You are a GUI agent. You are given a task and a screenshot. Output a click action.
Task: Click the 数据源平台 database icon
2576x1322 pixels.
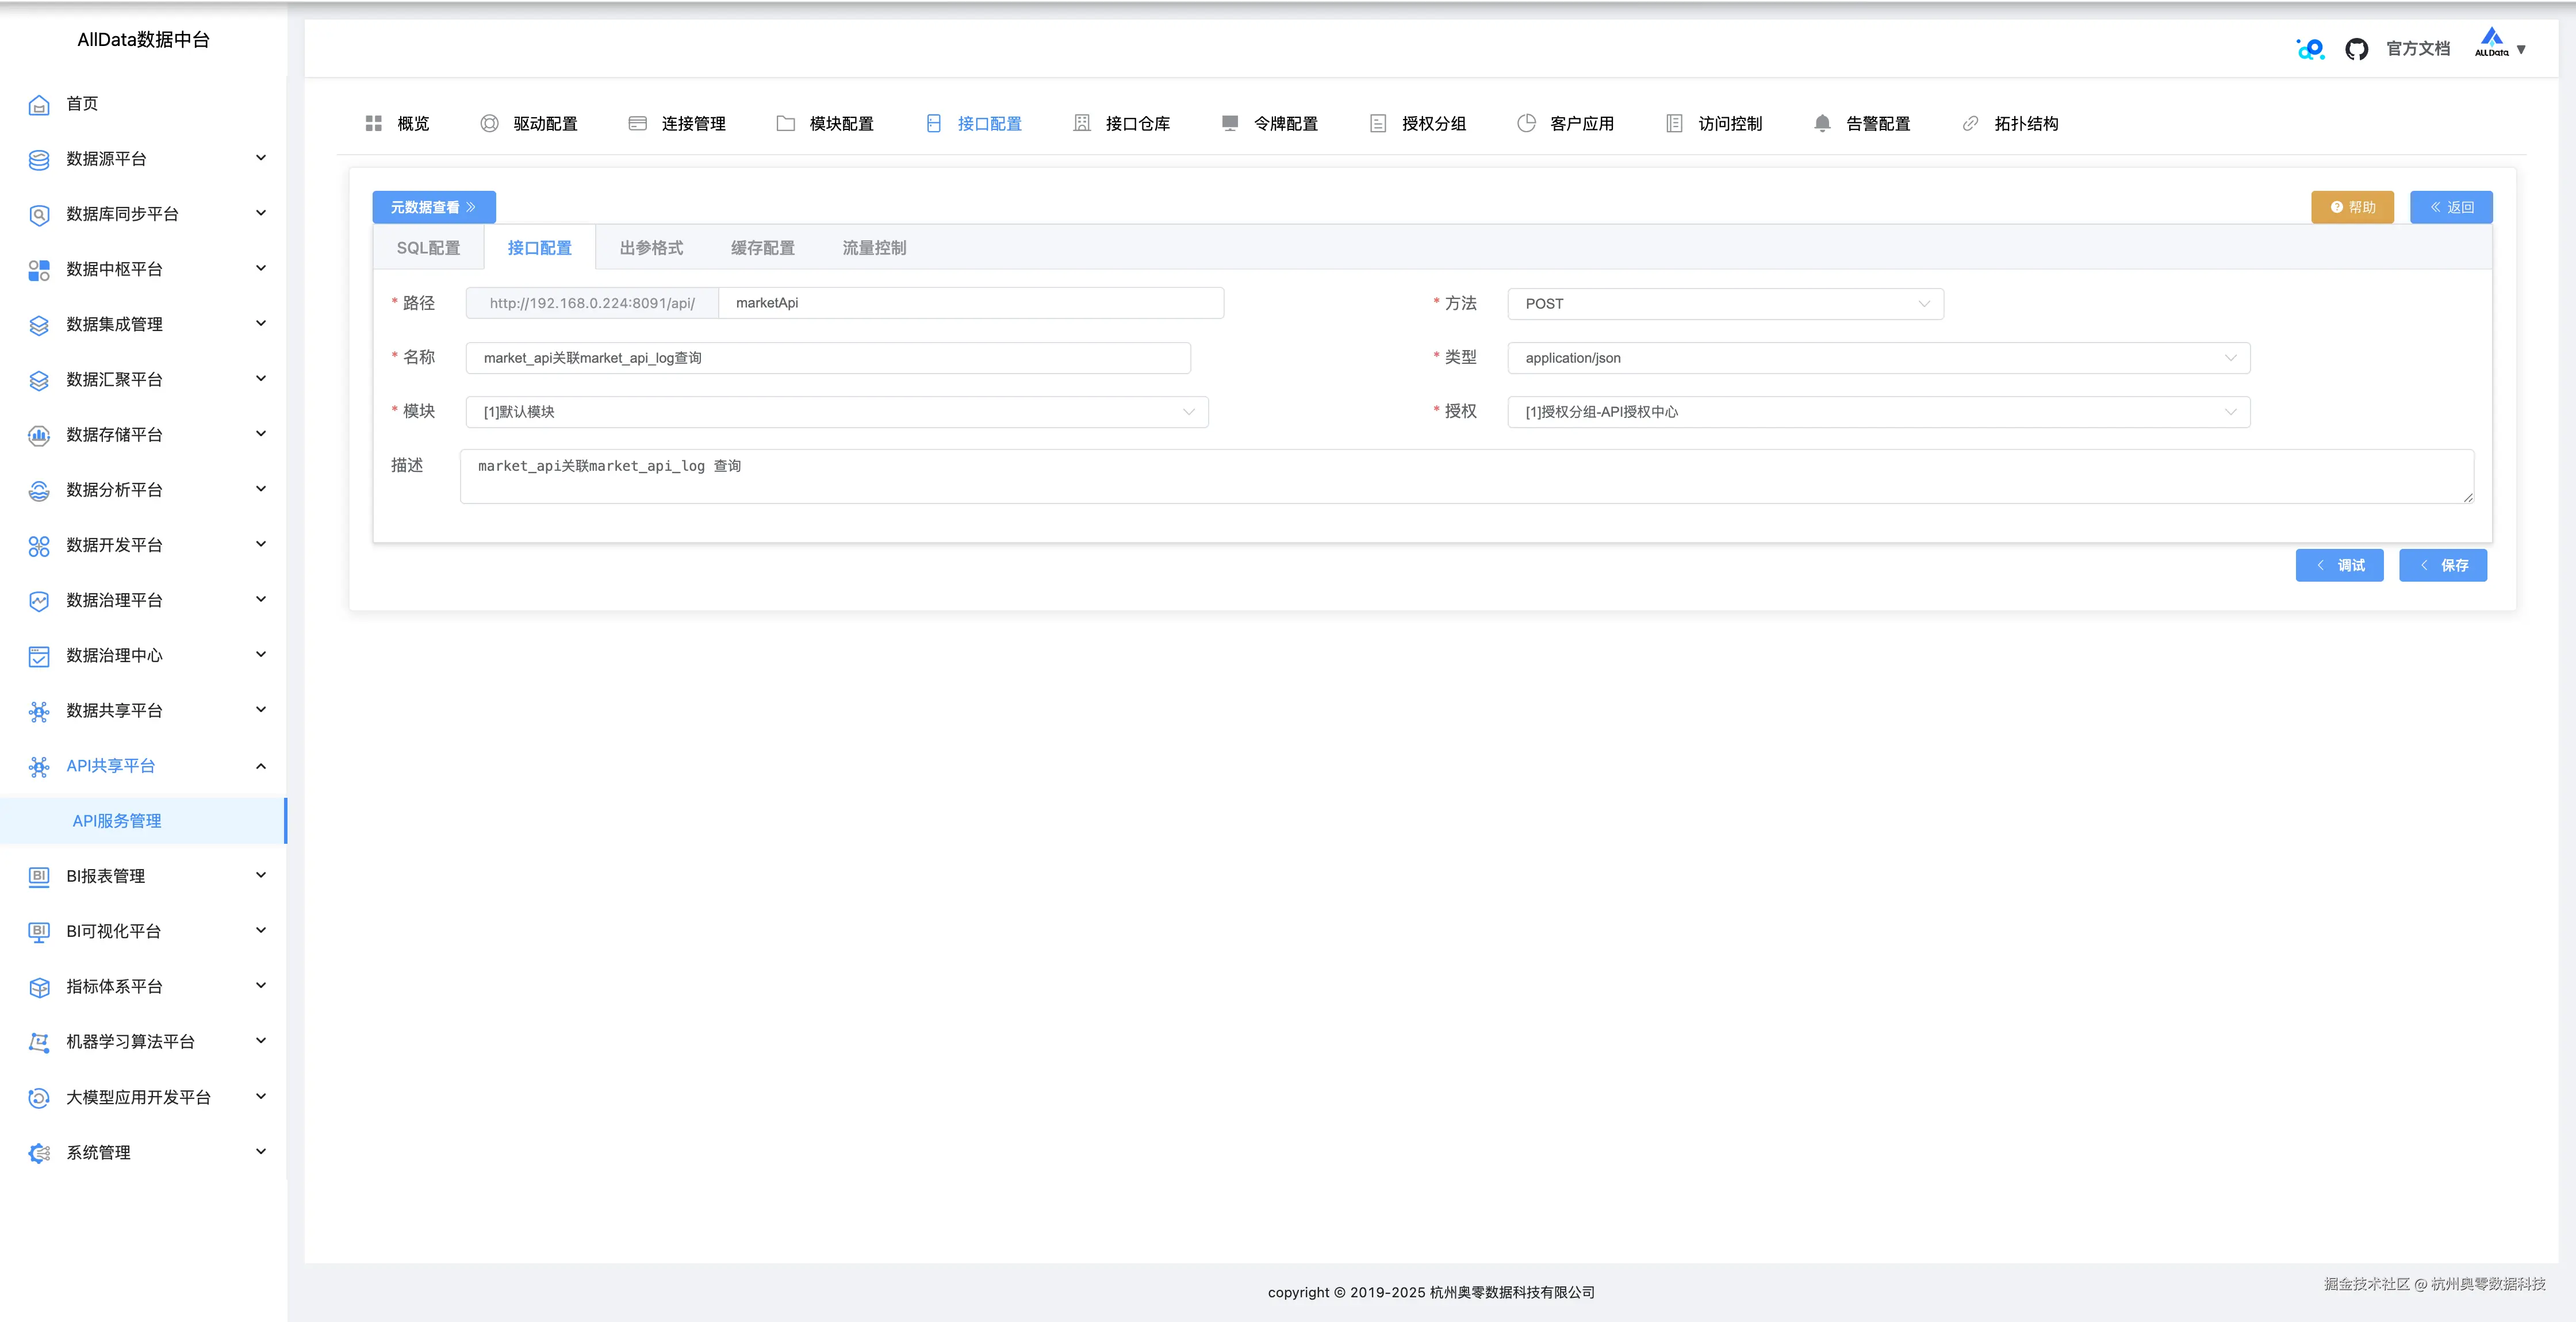pos(39,159)
